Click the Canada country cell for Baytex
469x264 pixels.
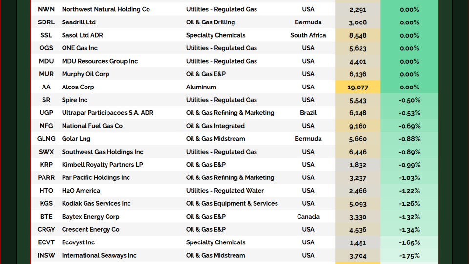(x=308, y=217)
